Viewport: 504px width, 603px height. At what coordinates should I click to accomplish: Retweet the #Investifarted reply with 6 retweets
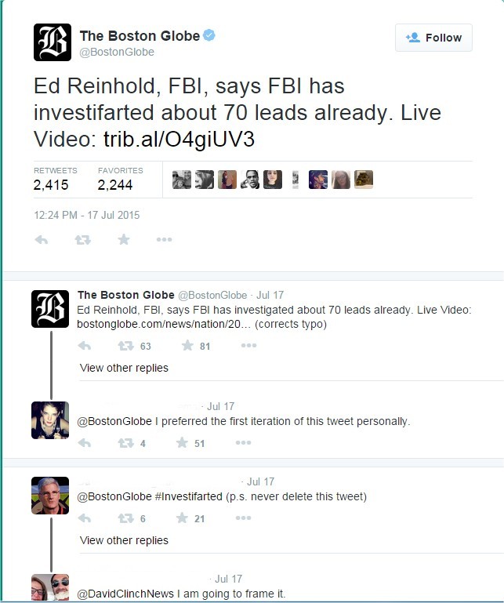point(132,518)
